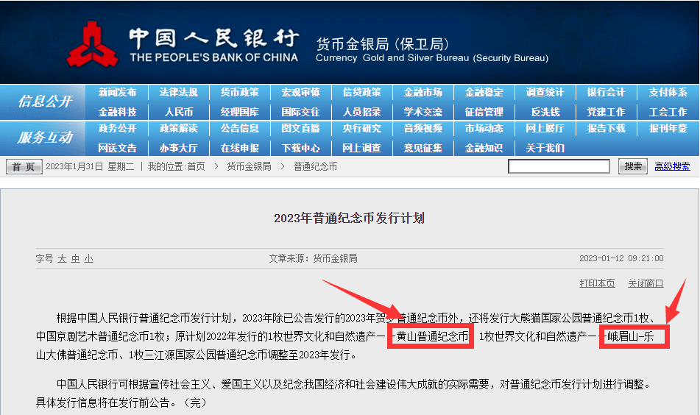700x415 pixels.
Task: Open 工会工作 navigation link
Action: (668, 112)
